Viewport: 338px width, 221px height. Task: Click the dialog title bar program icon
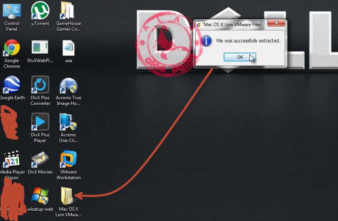tap(199, 25)
